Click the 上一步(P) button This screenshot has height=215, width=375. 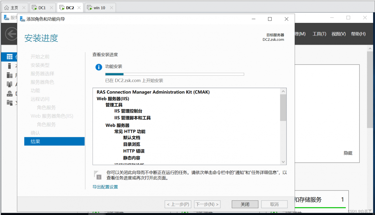[x=178, y=204]
